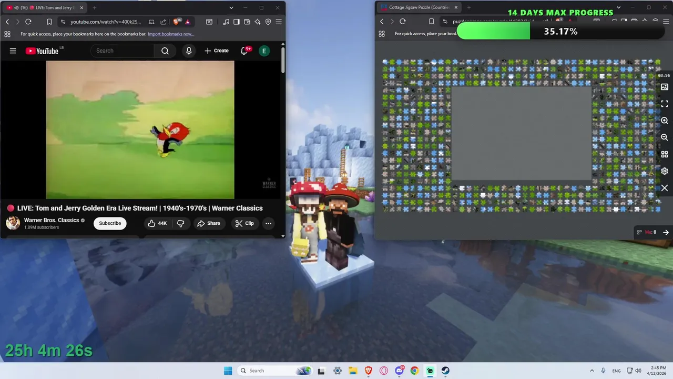Select the Cottage Jigsaw Puzzle tab
Screen dimensions: 673x379
419,7
